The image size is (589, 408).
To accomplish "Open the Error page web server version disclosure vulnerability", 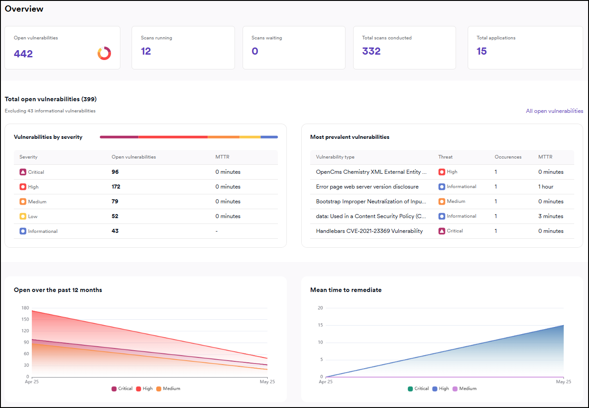I will [368, 186].
